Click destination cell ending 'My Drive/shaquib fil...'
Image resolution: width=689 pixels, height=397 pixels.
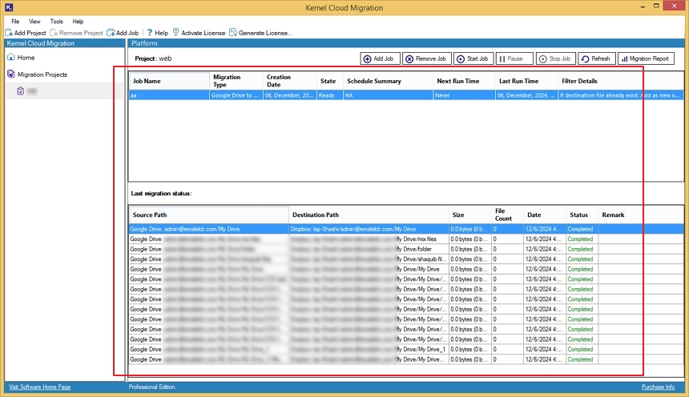(x=369, y=259)
